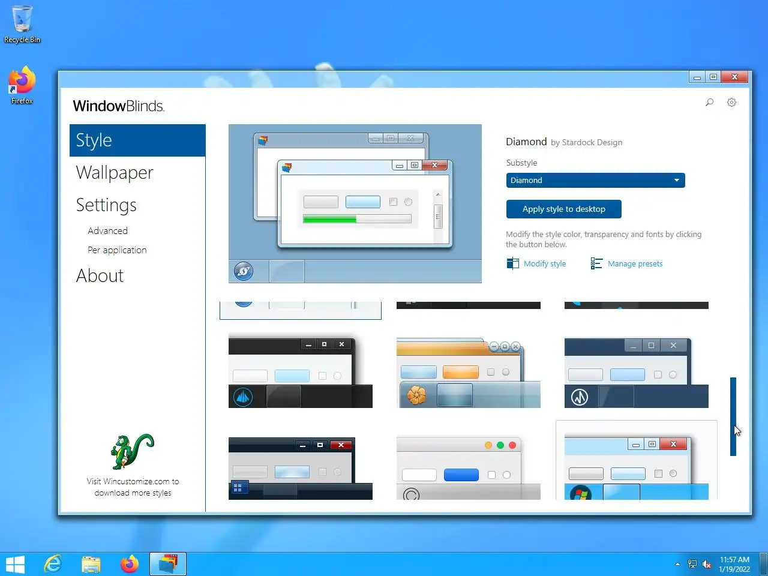Image resolution: width=768 pixels, height=576 pixels.
Task: Click the Show desktop strip on taskbar
Action: click(764, 564)
